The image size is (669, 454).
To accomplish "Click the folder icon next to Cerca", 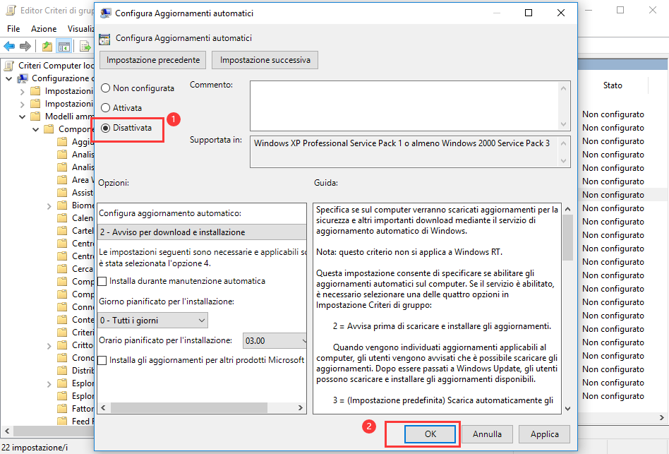I will (62, 269).
